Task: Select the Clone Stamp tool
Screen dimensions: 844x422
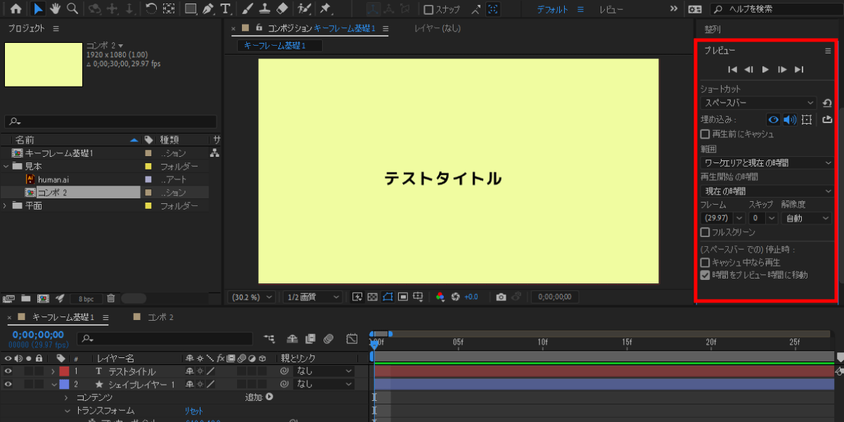Action: coord(264,9)
